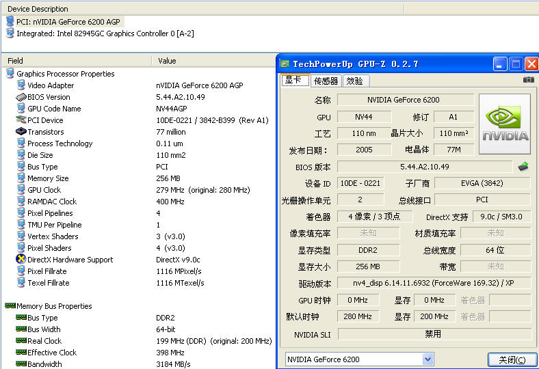The width and height of the screenshot is (539, 369).
Task: Click the value 199 MHz (DDR) original 200 MHz
Action: tap(214, 341)
